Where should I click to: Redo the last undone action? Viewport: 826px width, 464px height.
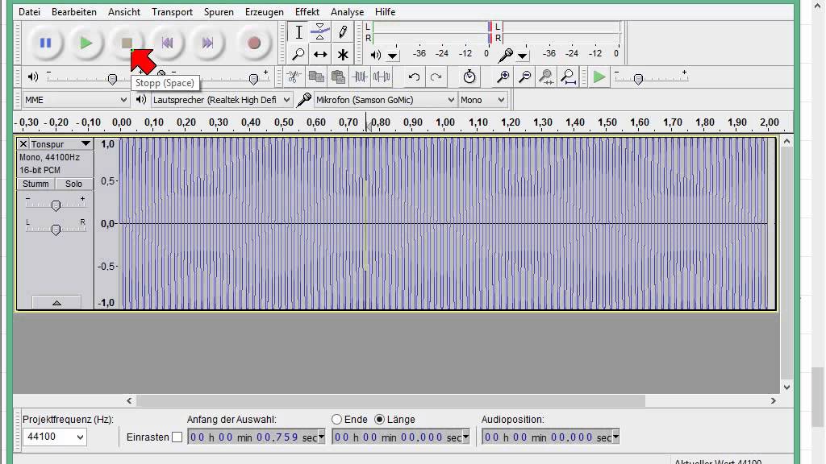tap(436, 77)
